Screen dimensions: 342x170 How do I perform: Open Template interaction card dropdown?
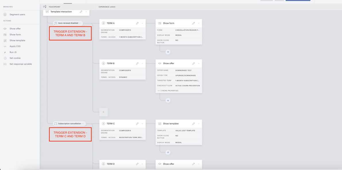click(86, 12)
